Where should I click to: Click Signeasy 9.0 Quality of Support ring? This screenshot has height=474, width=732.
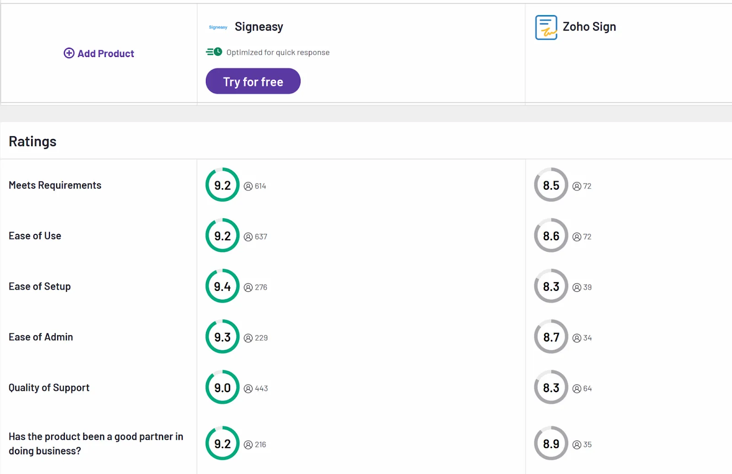click(222, 387)
